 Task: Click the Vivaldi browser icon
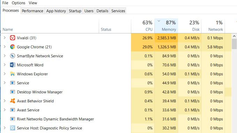pyautogui.click(x=13, y=38)
